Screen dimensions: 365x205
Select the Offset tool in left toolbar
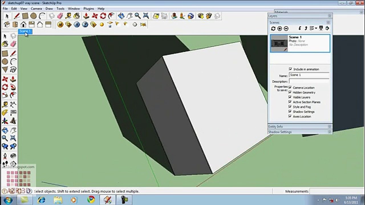click(13, 95)
